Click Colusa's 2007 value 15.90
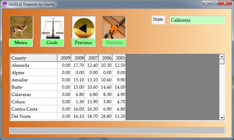Image resolution: width=234 pixels, height=140 pixels. click(x=92, y=101)
